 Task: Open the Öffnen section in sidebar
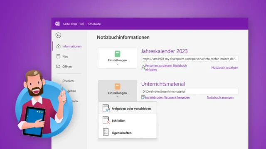click(x=67, y=67)
